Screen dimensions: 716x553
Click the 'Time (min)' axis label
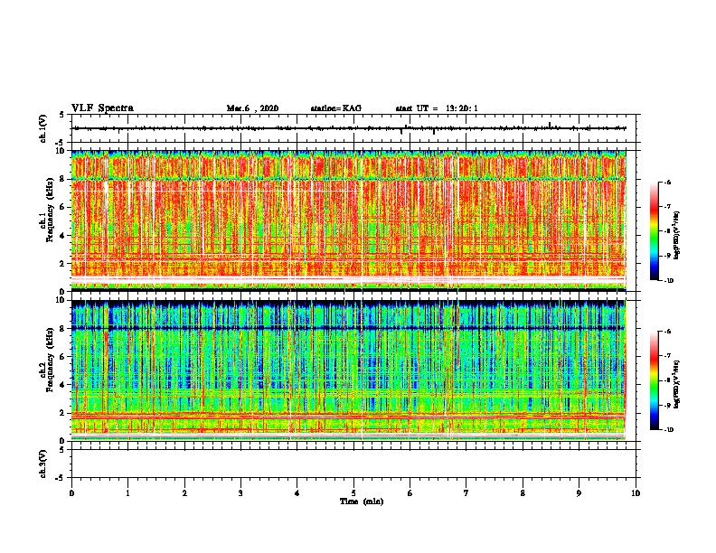(x=362, y=501)
